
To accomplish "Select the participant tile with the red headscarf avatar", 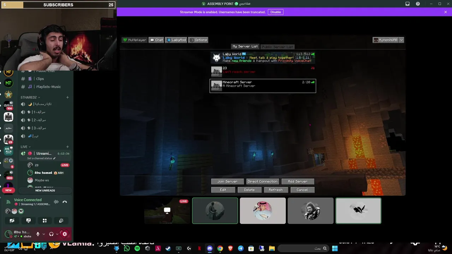I will (x=263, y=211).
